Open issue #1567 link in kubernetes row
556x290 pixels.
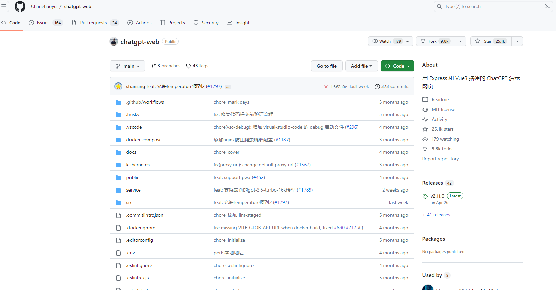[x=302, y=165]
